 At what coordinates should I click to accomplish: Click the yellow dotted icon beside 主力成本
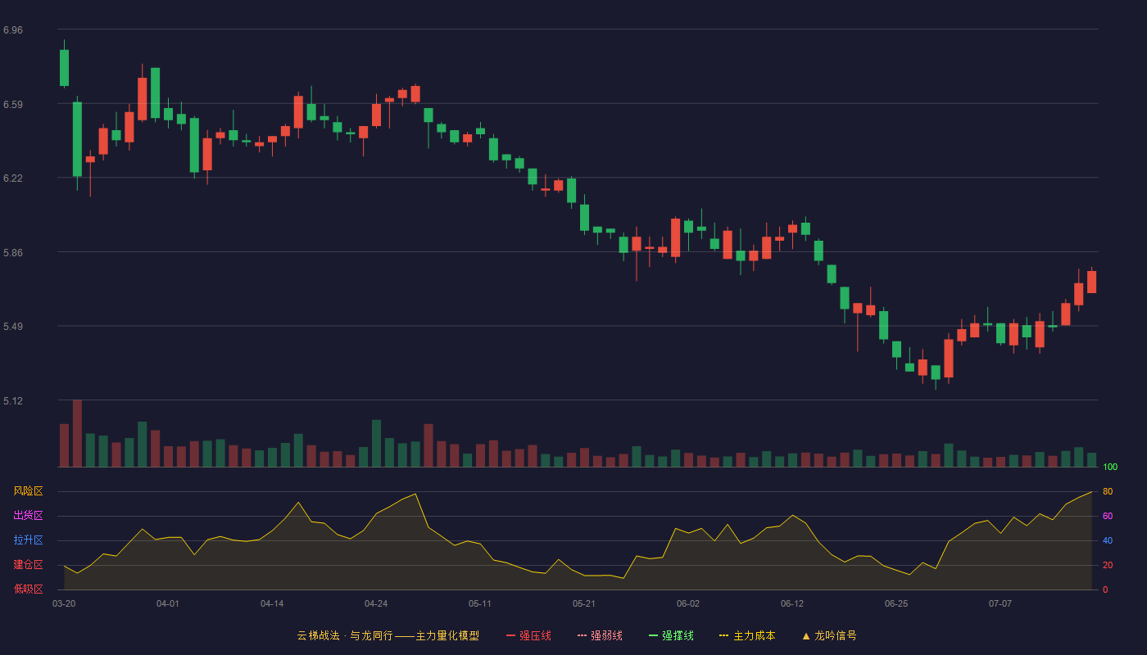[x=724, y=635]
